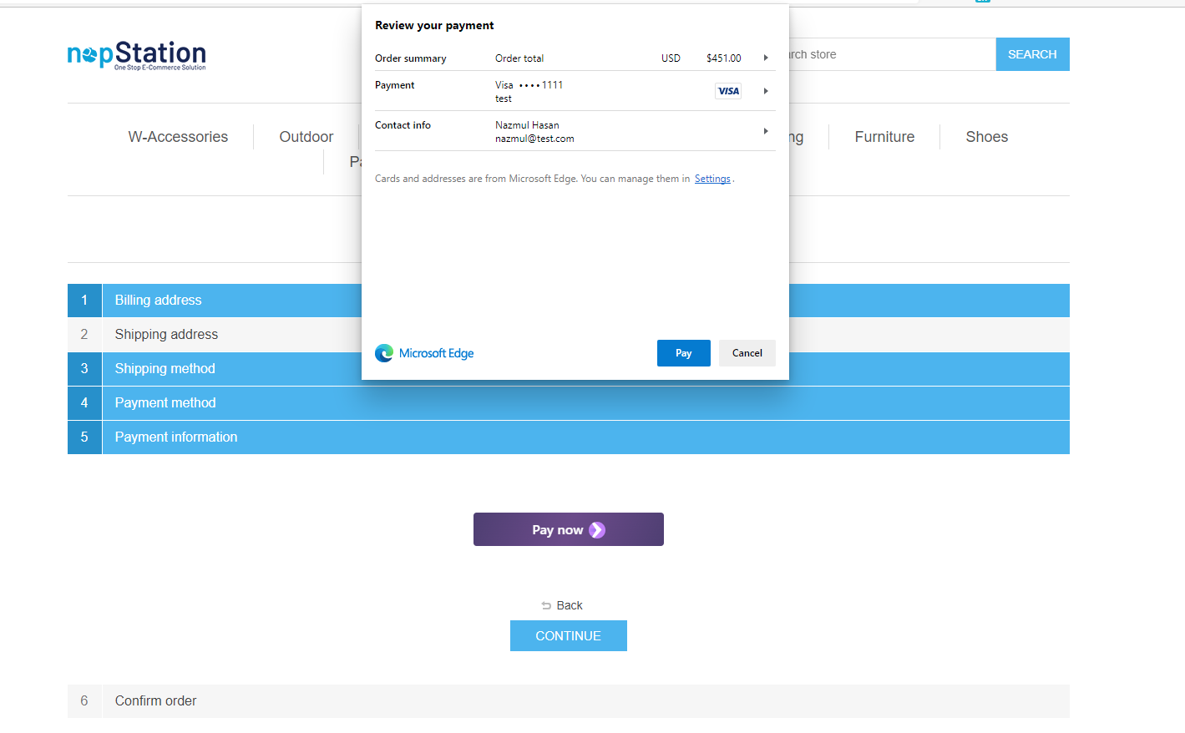Open the Furniture category menu
The width and height of the screenshot is (1185, 733).
[884, 137]
